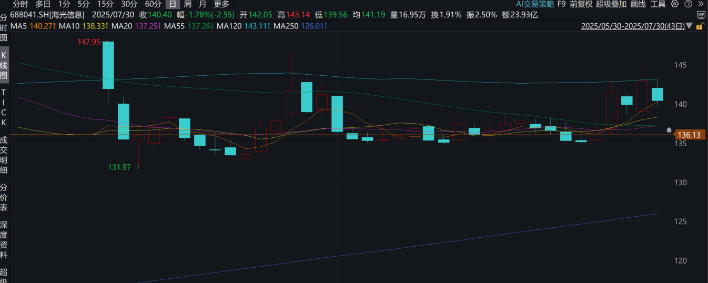Click the amplitude 振2.50%
Viewport: 708px width, 283px height.
pos(481,15)
